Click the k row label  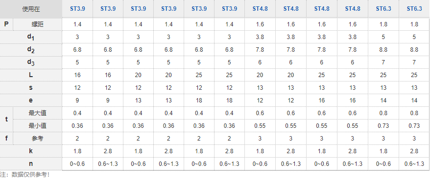click(31, 151)
